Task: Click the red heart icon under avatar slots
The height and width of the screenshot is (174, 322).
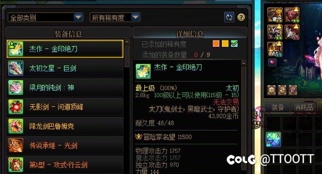Action: 272,62
